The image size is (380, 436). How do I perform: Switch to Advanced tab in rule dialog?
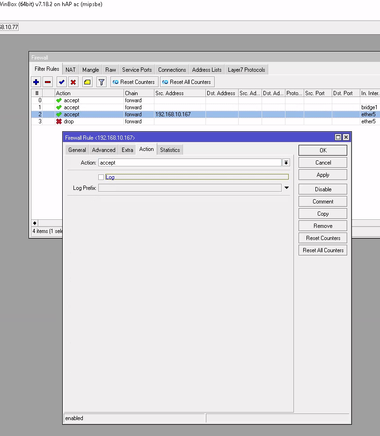[103, 150]
